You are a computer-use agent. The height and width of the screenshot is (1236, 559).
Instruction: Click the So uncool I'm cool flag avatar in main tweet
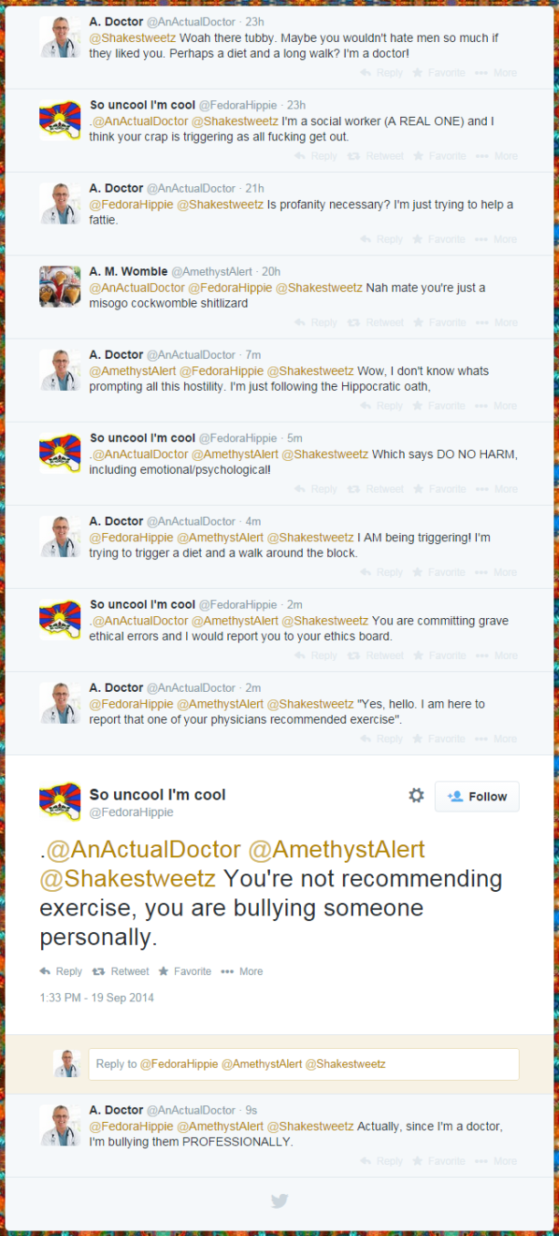pos(60,801)
